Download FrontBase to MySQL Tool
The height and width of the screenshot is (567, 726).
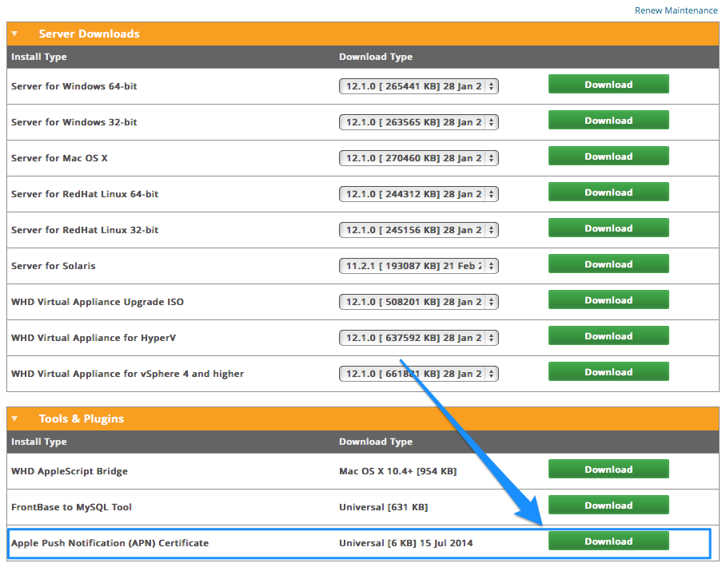608,505
